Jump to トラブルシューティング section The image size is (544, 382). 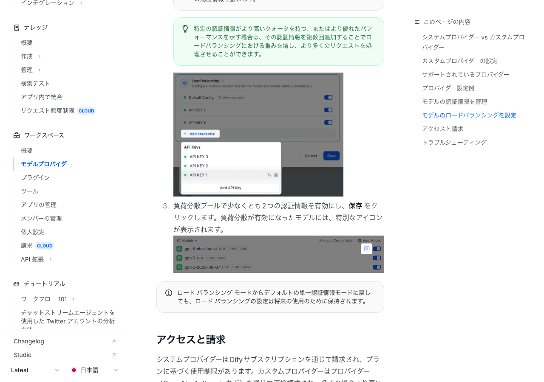tap(454, 142)
